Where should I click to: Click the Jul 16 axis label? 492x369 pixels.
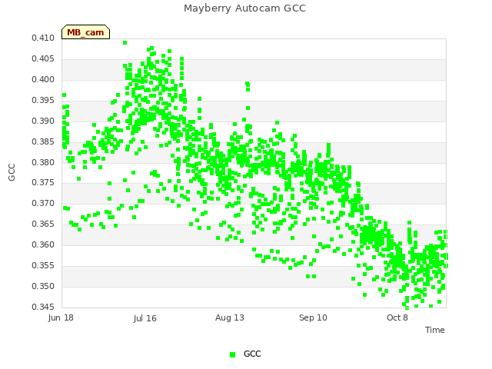145,318
